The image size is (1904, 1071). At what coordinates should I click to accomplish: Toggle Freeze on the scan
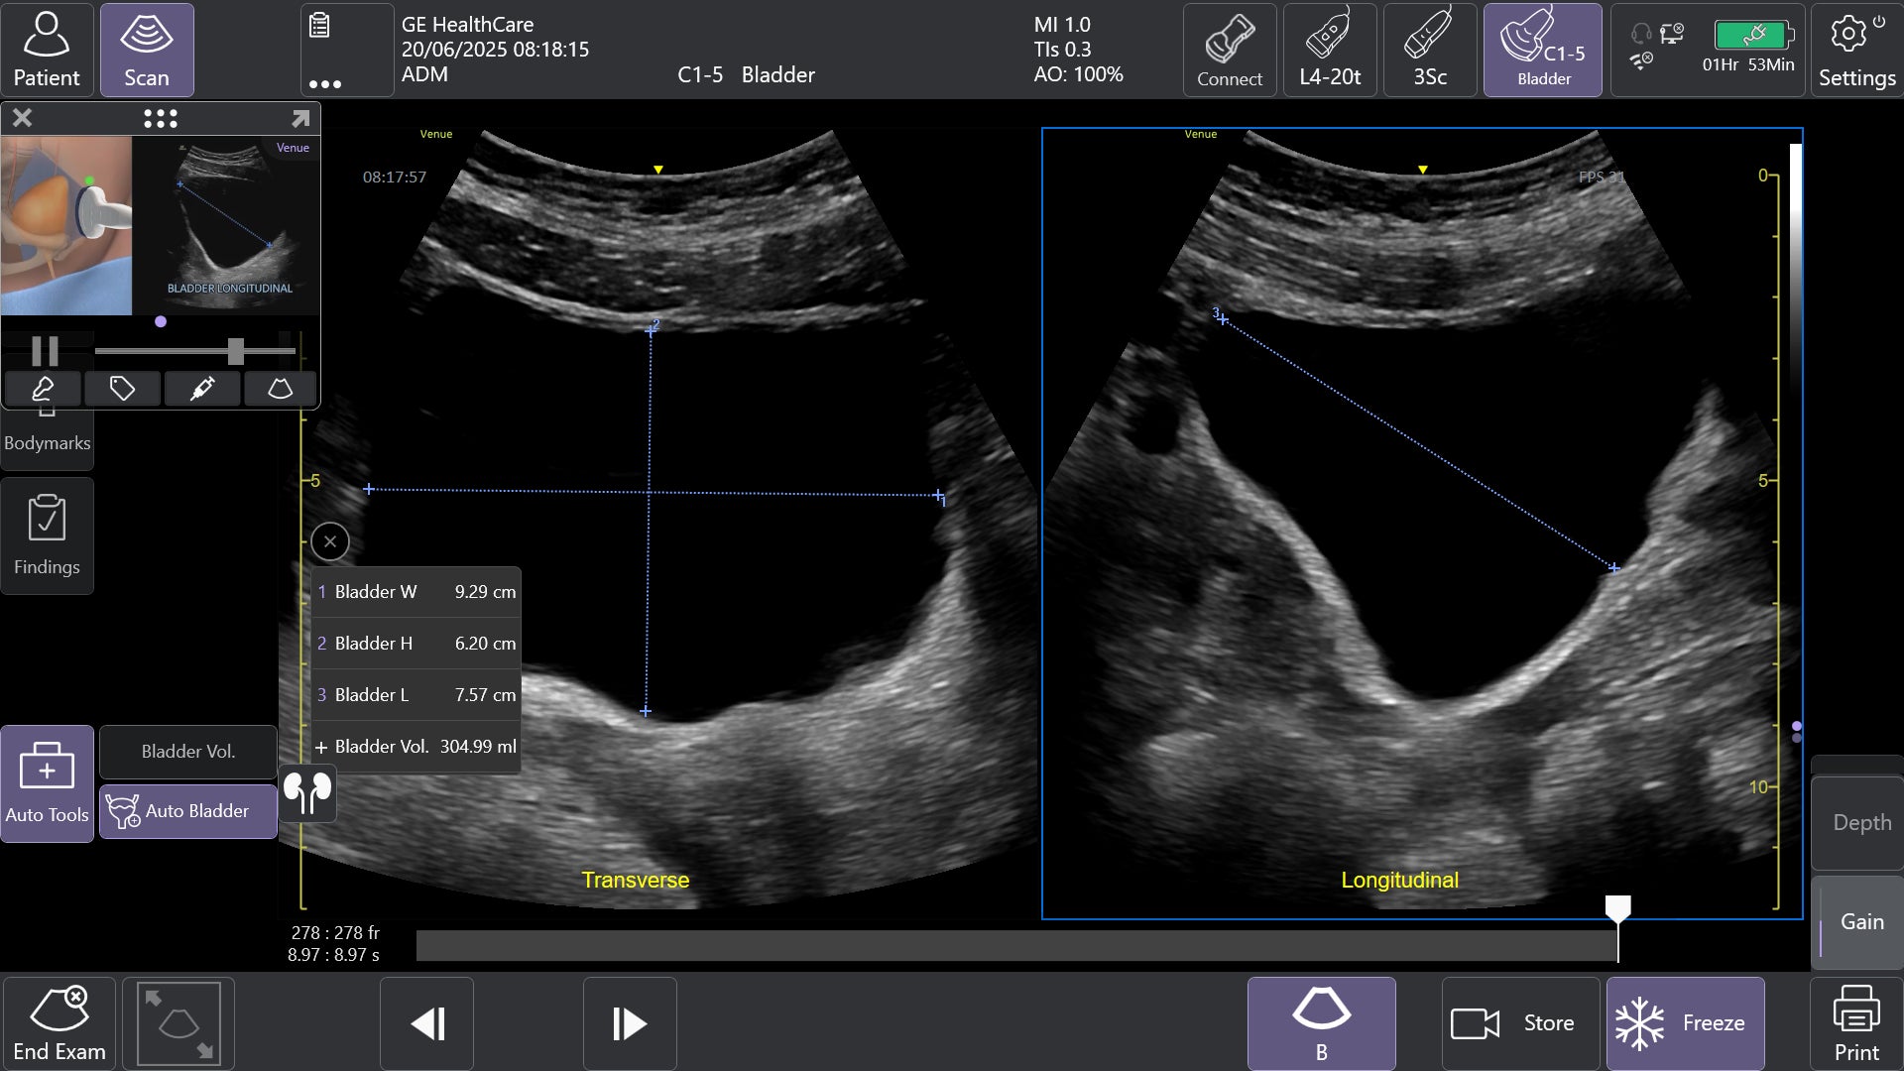1685,1023
